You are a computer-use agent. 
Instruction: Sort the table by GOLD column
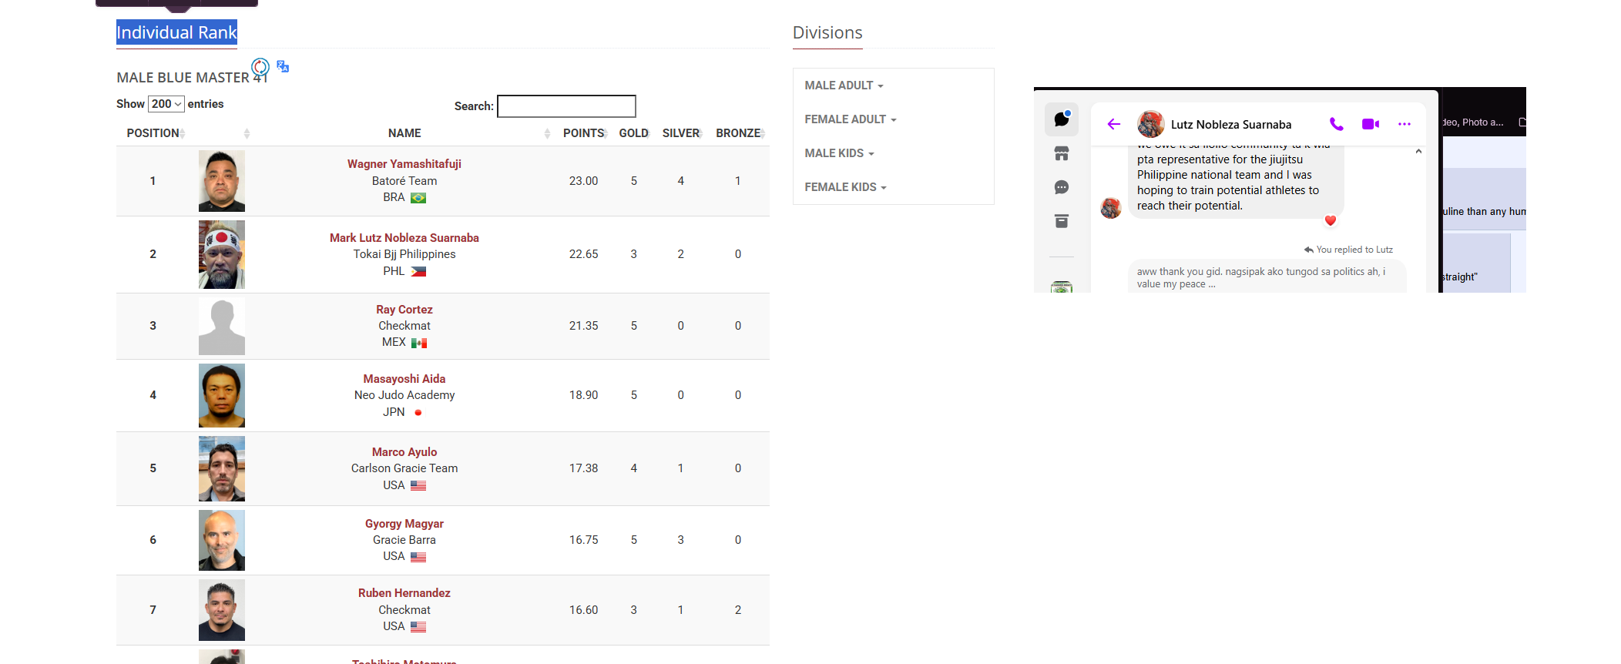[x=634, y=133]
